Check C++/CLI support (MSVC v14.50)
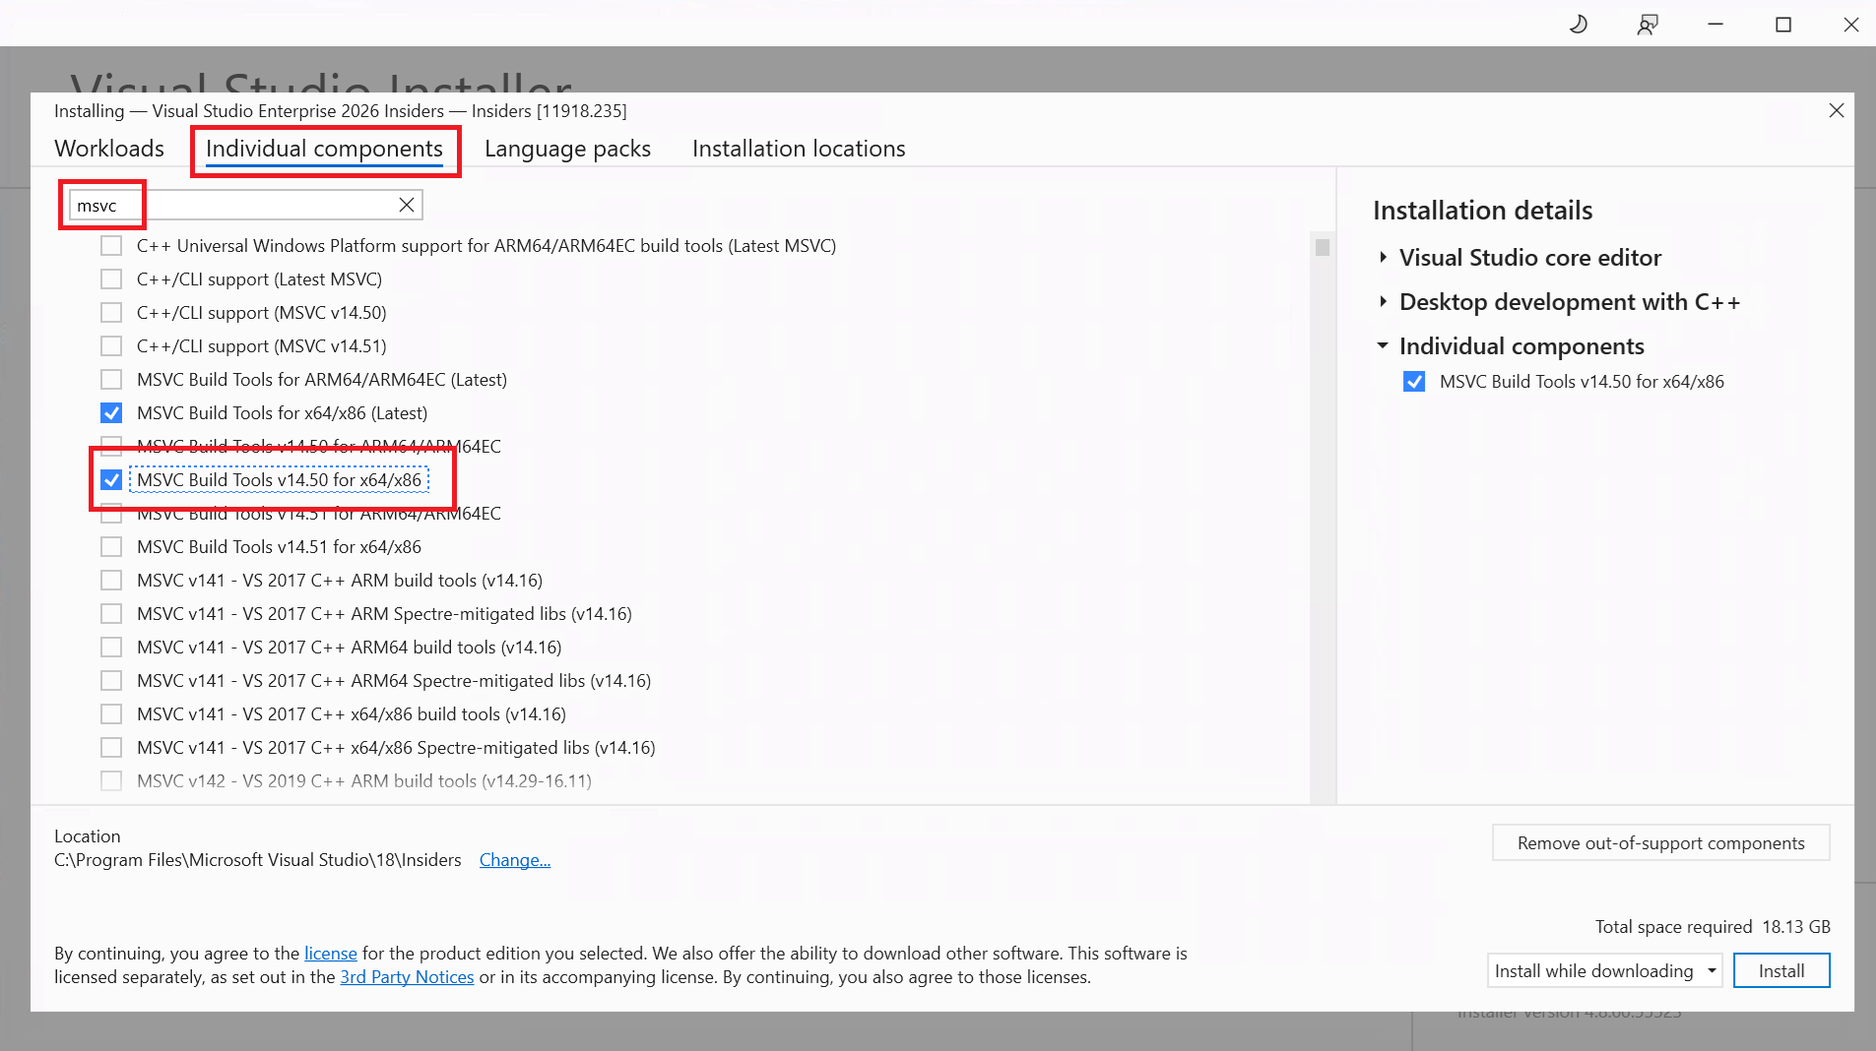 (x=111, y=313)
